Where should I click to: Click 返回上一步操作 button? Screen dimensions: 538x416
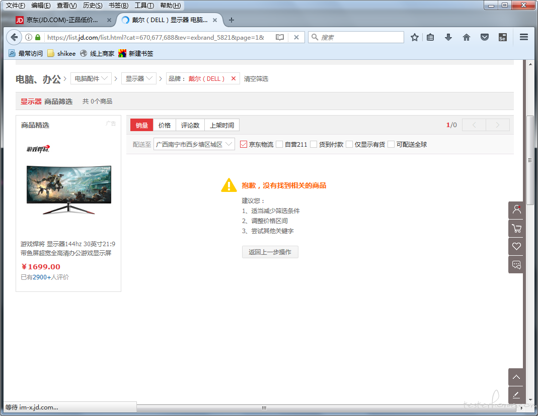pyautogui.click(x=270, y=252)
